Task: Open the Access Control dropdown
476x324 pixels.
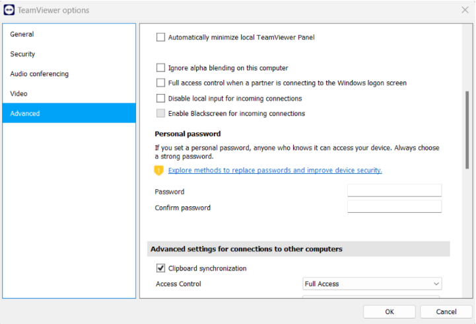Action: tap(372, 284)
